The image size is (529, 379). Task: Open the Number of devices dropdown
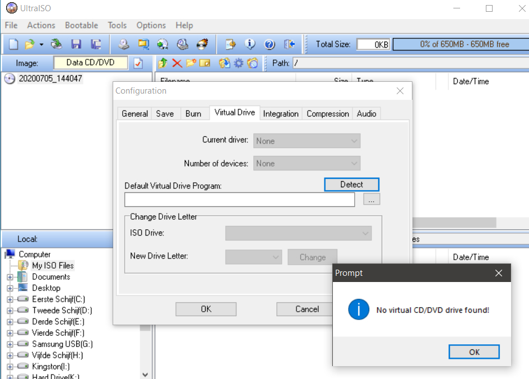[307, 163]
